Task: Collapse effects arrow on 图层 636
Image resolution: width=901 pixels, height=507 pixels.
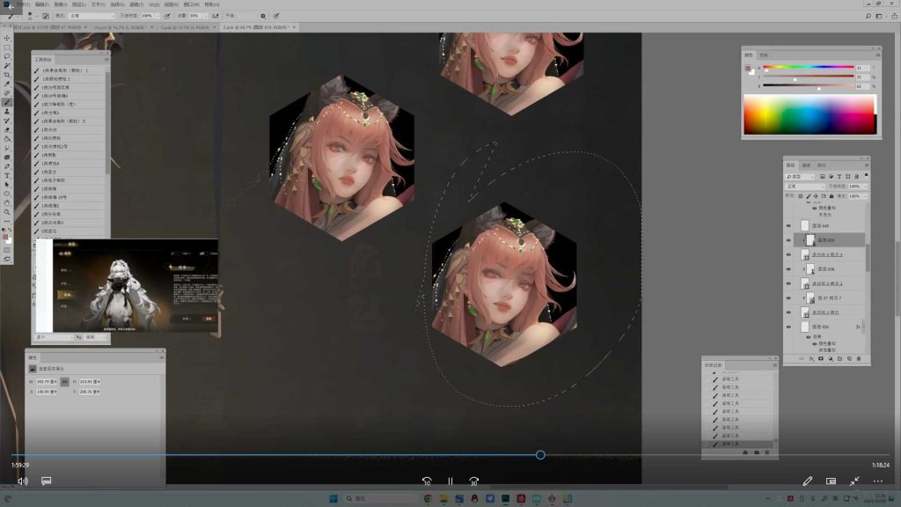Action: (864, 327)
